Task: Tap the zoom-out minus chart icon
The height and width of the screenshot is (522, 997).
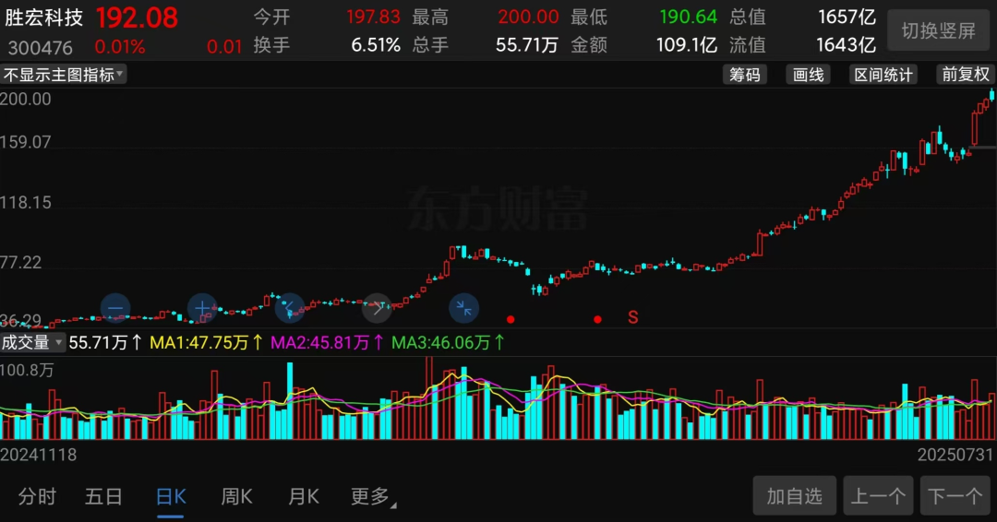Action: click(x=115, y=309)
